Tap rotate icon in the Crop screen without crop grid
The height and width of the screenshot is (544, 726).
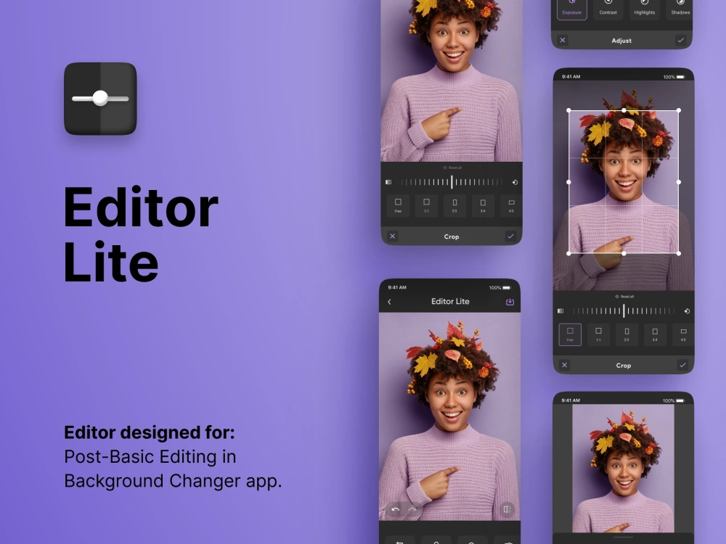pyautogui.click(x=515, y=182)
